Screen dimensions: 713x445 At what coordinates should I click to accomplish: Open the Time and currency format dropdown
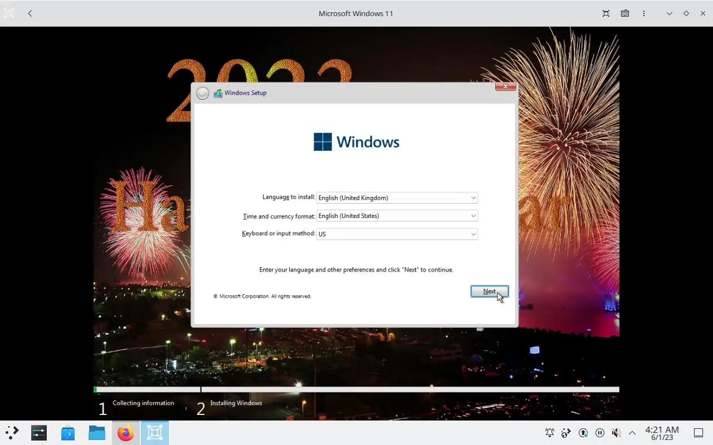pos(397,216)
